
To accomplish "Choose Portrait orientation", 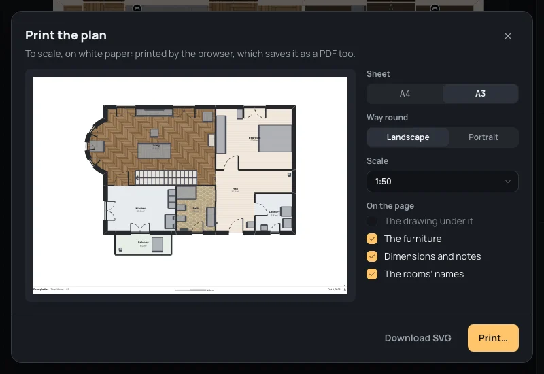I will (x=483, y=137).
